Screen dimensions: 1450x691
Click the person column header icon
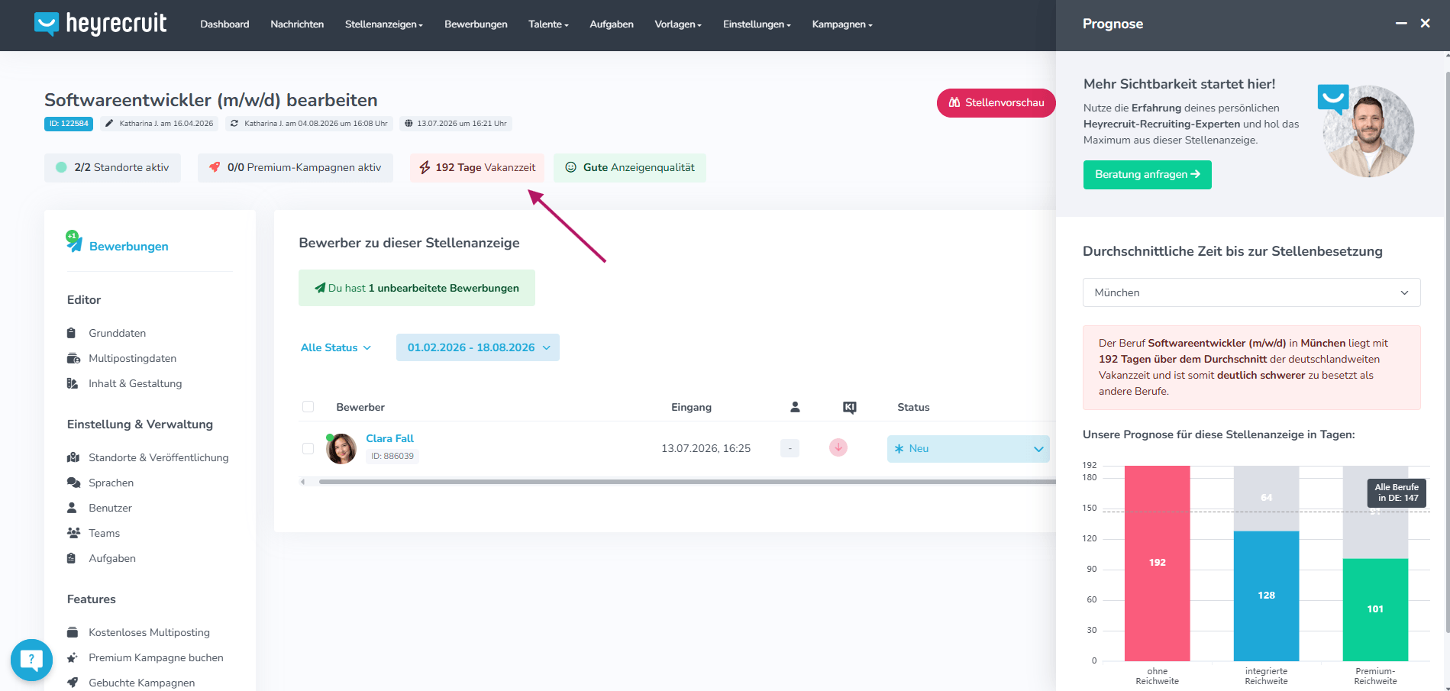[x=795, y=407]
